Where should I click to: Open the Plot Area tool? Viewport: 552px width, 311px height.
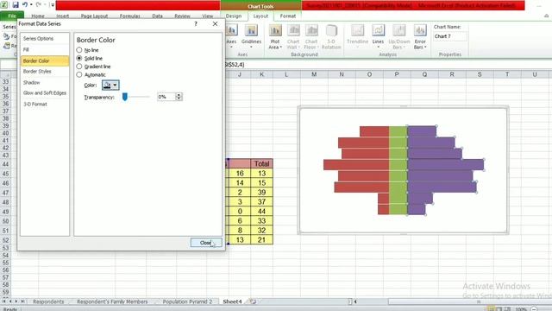point(275,36)
